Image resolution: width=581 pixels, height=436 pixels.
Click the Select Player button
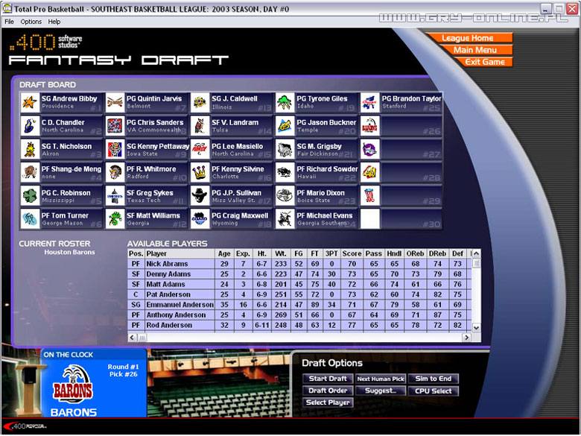point(328,402)
